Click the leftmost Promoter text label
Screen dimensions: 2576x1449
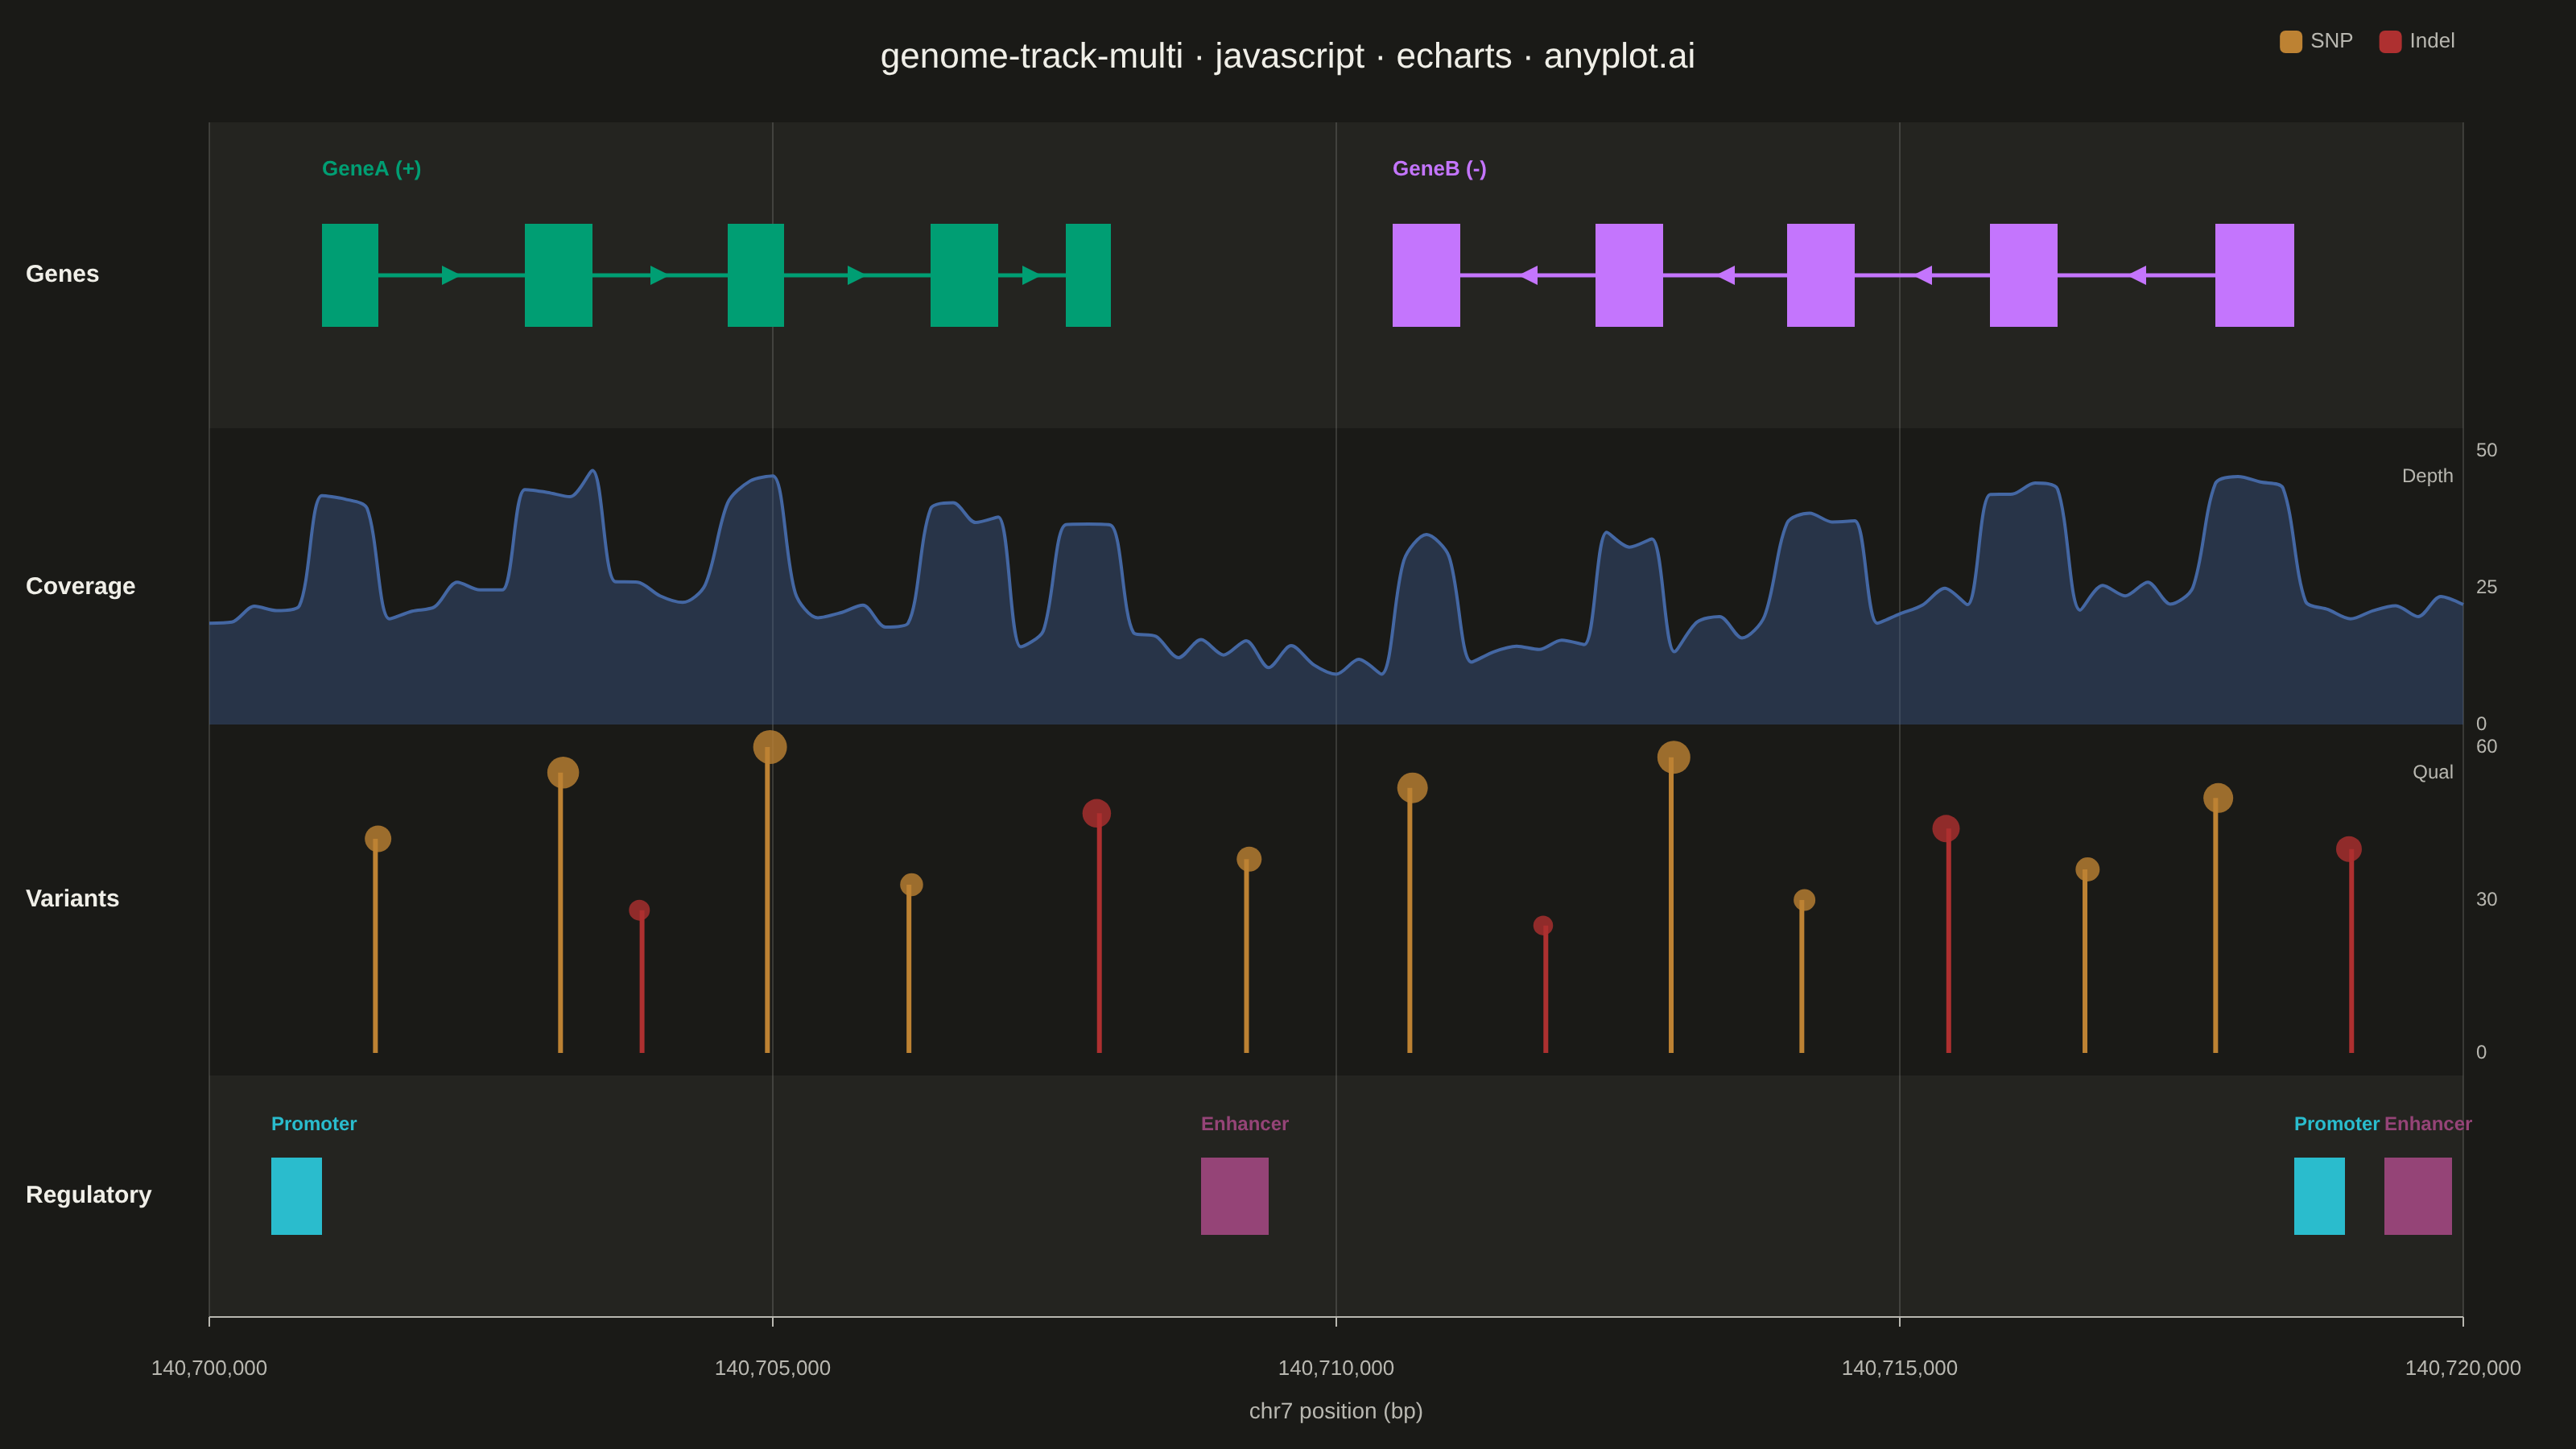(314, 1124)
